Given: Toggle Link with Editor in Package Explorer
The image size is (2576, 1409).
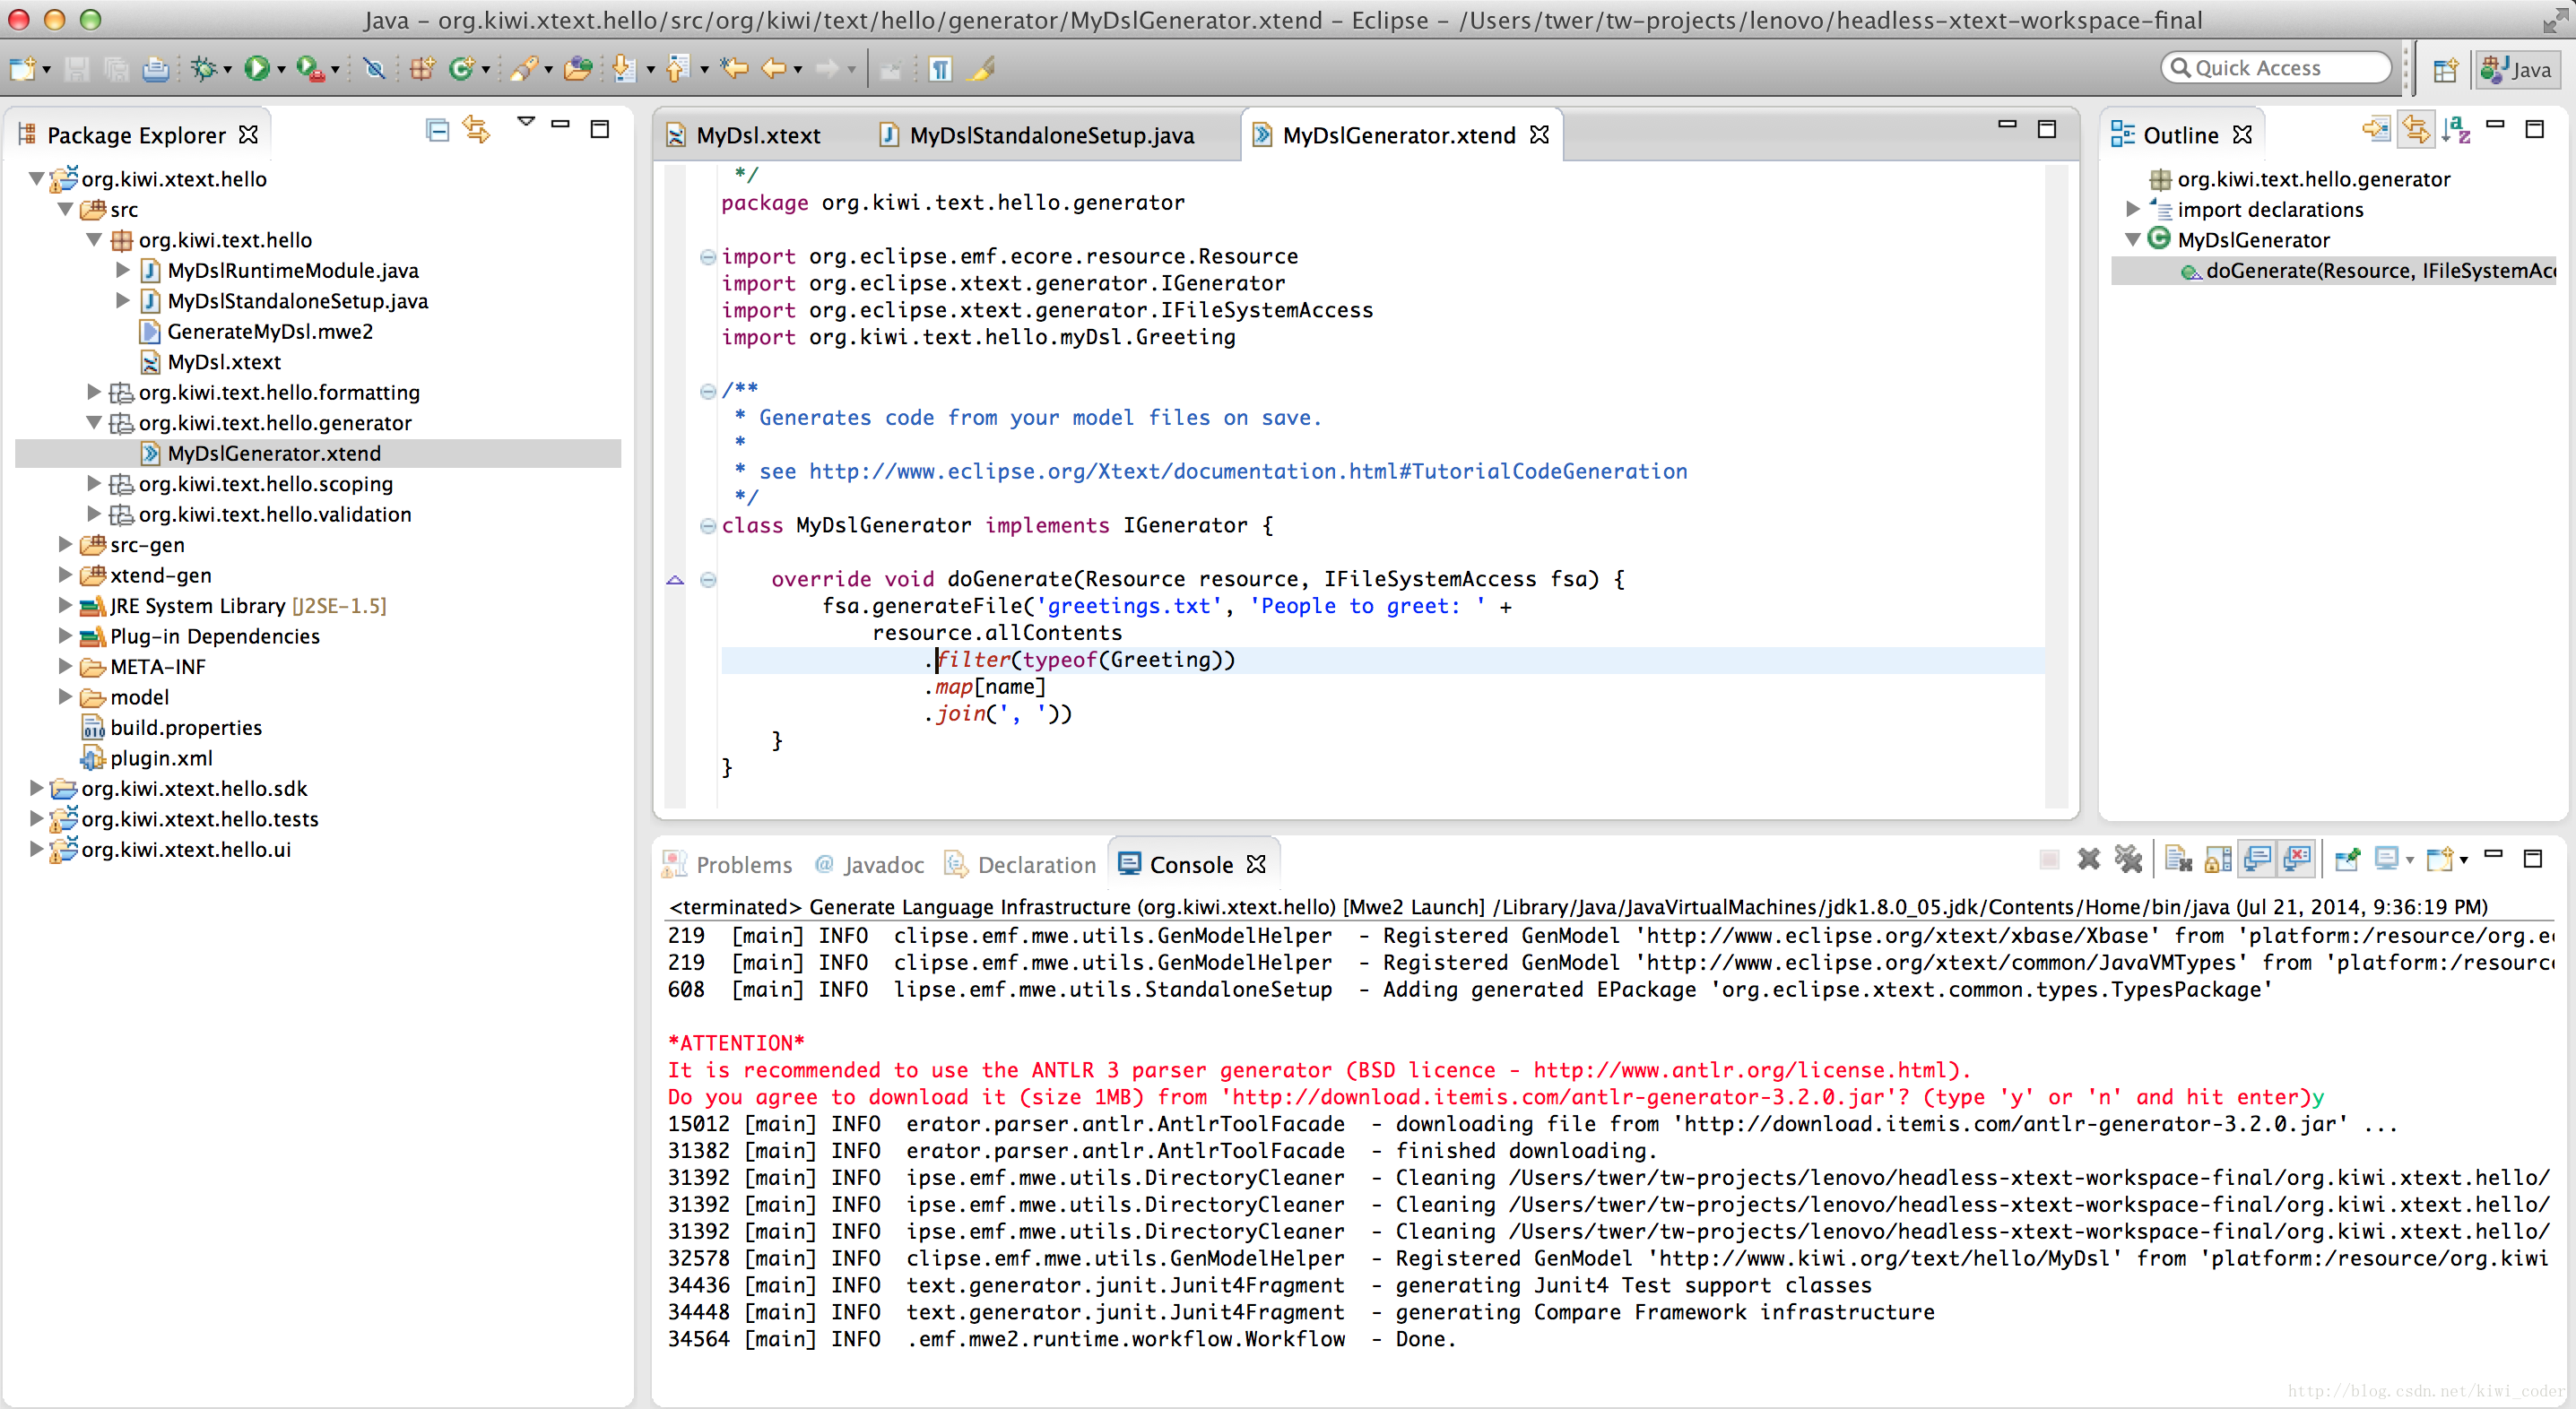Looking at the screenshot, I should tap(477, 130).
